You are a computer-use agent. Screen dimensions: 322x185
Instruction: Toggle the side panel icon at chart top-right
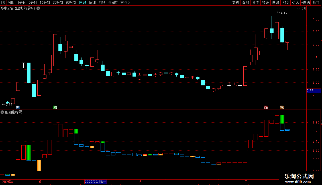[304, 9]
